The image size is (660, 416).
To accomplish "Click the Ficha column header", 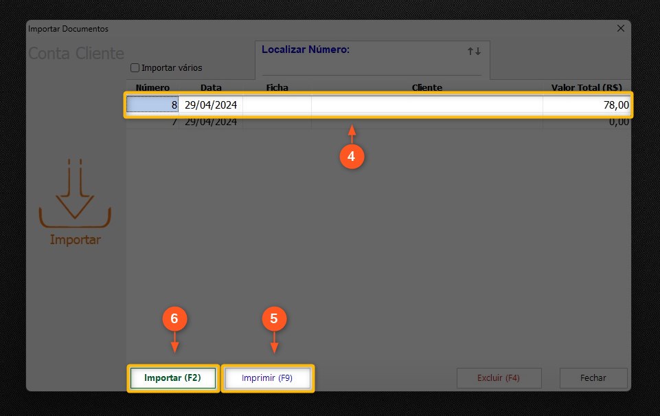I will [x=277, y=88].
